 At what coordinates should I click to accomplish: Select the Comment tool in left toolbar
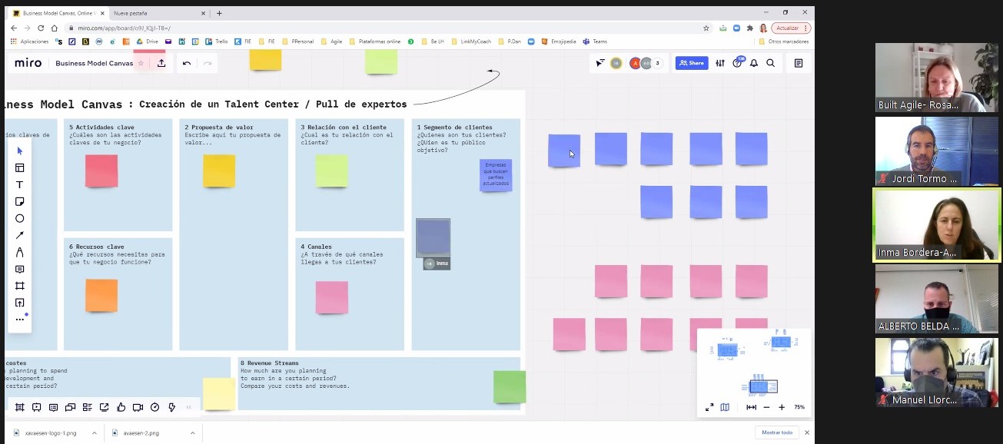[20, 270]
